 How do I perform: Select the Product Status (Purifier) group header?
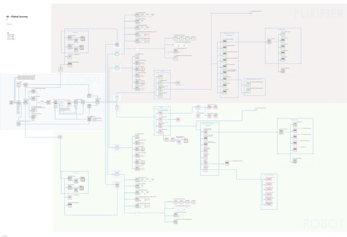[x=230, y=34]
